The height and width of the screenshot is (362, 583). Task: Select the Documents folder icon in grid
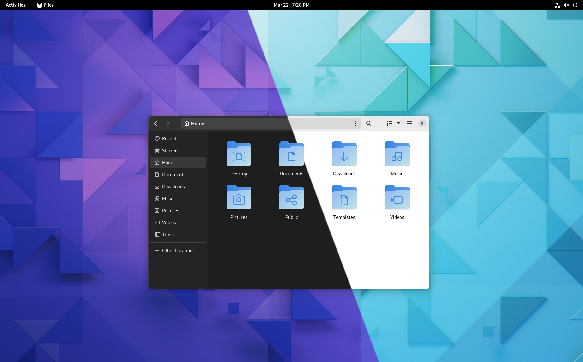click(x=292, y=154)
